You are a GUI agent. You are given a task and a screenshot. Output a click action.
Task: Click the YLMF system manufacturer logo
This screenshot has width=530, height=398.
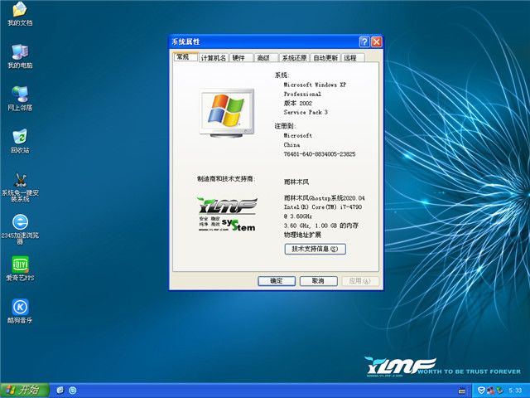pos(227,214)
